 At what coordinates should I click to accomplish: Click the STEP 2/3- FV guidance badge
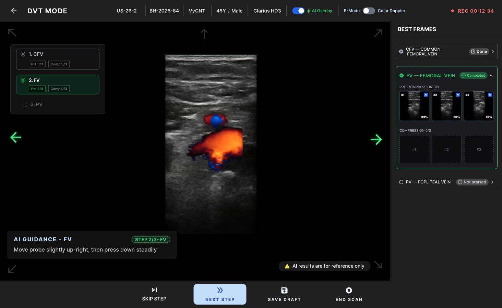pos(151,240)
